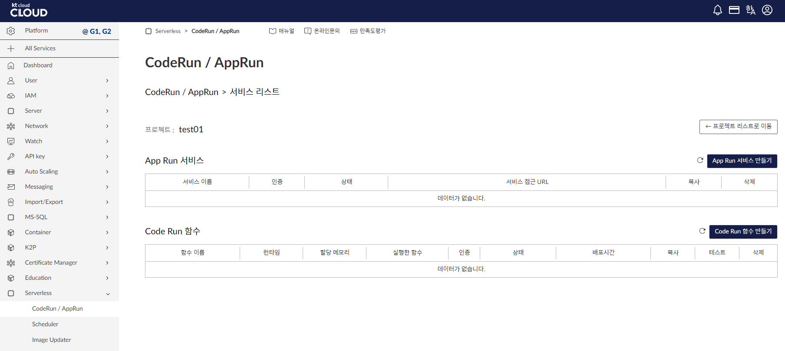This screenshot has height=351, width=785.
Task: Click the Container cube icon
Action: [x=11, y=233]
